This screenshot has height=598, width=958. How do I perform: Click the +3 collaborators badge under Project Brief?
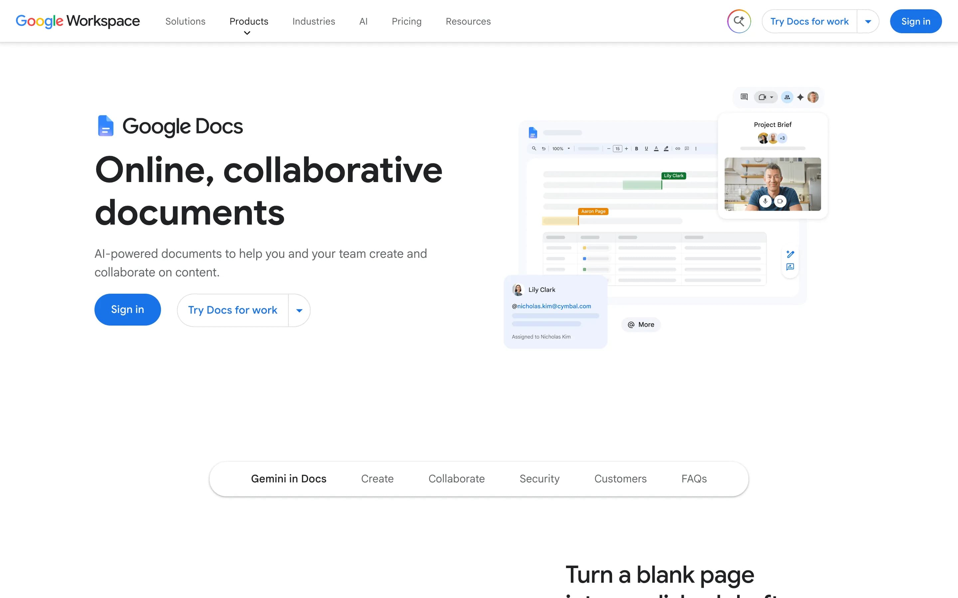(782, 138)
